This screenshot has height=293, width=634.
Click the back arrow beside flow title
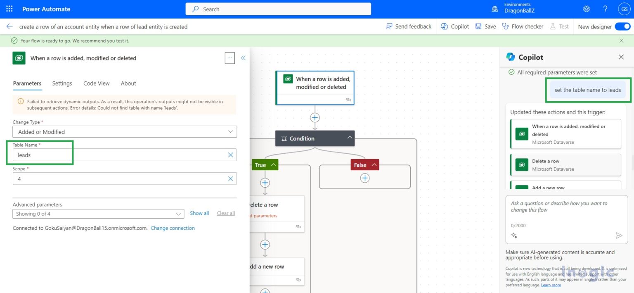[x=9, y=26]
